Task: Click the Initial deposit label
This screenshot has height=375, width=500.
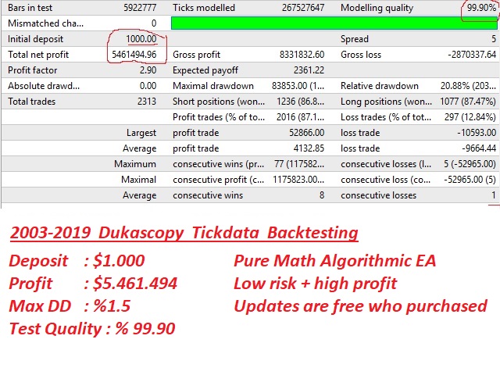Action: pos(35,39)
